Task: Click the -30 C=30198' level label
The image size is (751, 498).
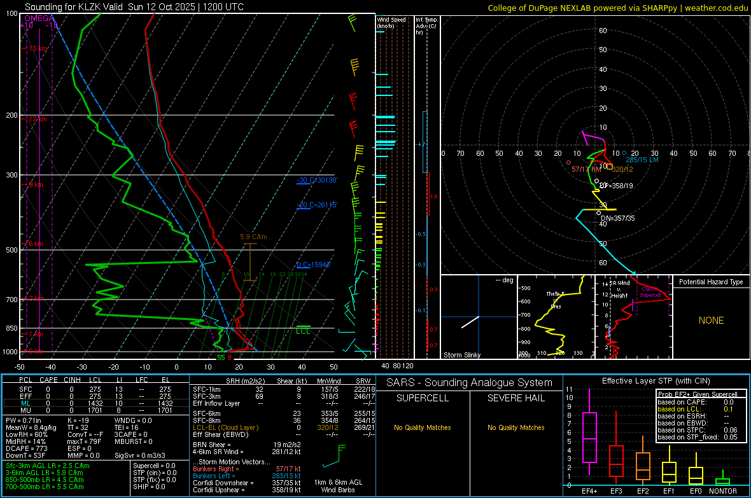Action: [317, 180]
